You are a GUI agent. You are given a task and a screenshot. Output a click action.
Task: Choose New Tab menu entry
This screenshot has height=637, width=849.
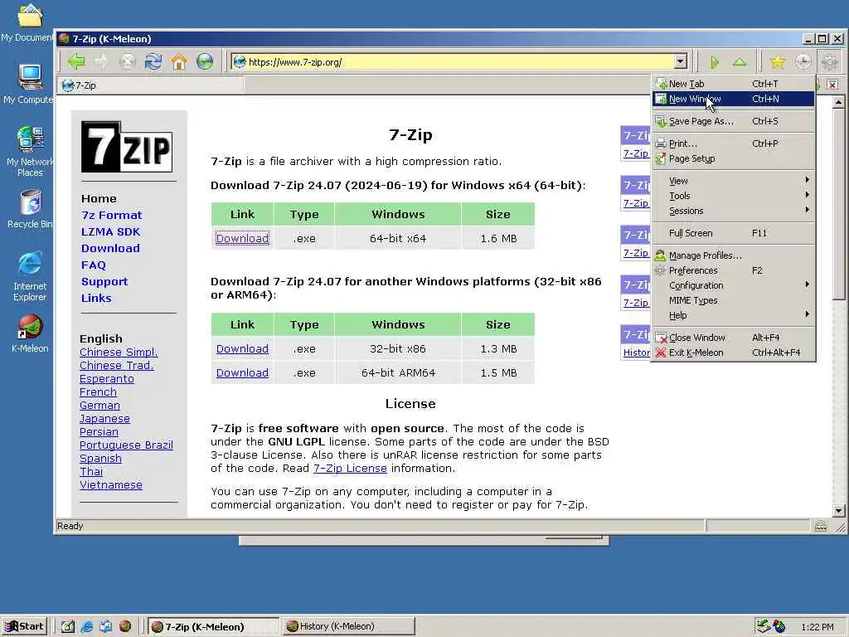(733, 84)
